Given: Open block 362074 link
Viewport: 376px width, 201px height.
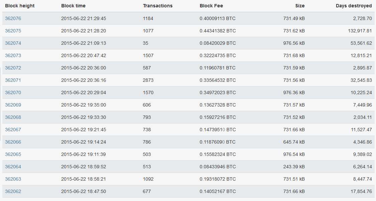Looking at the screenshot, I should (x=13, y=43).
